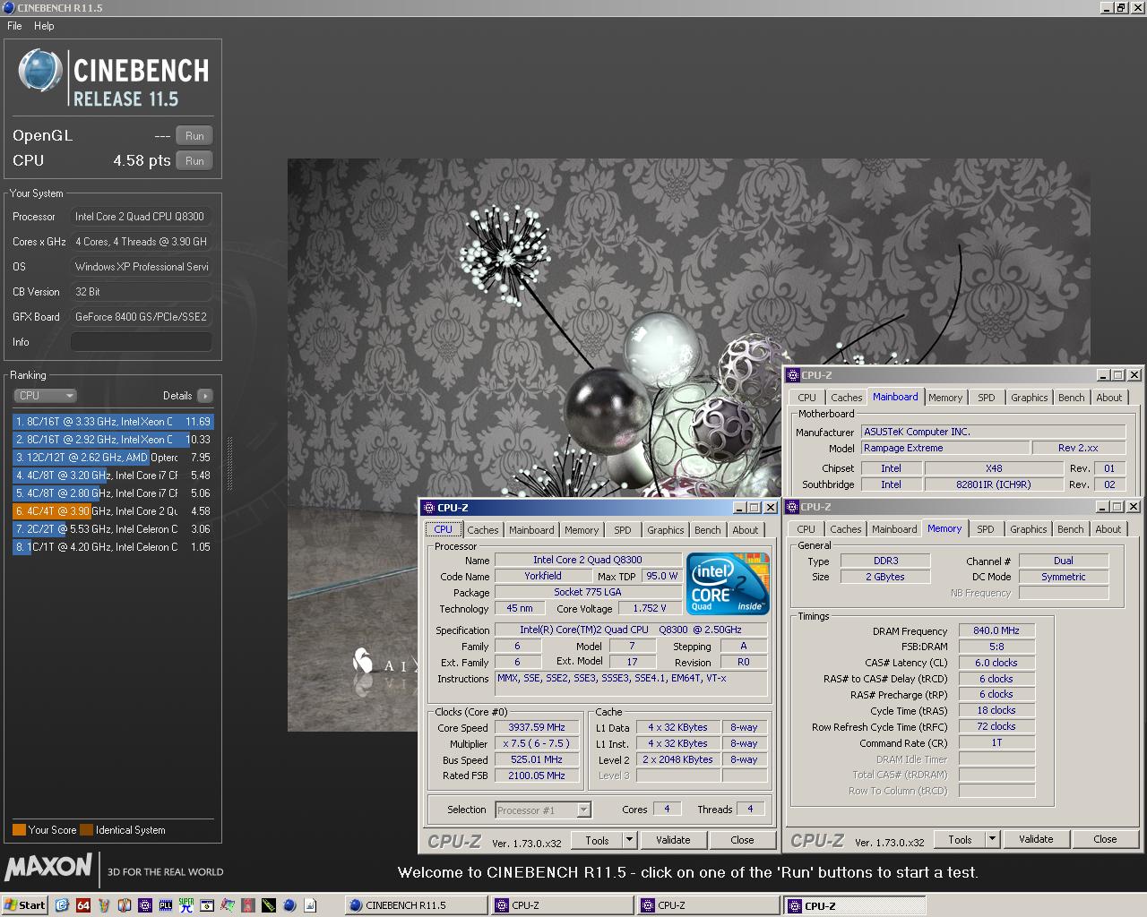Open the document quick launch icon
This screenshot has width=1147, height=917.
pos(310,905)
